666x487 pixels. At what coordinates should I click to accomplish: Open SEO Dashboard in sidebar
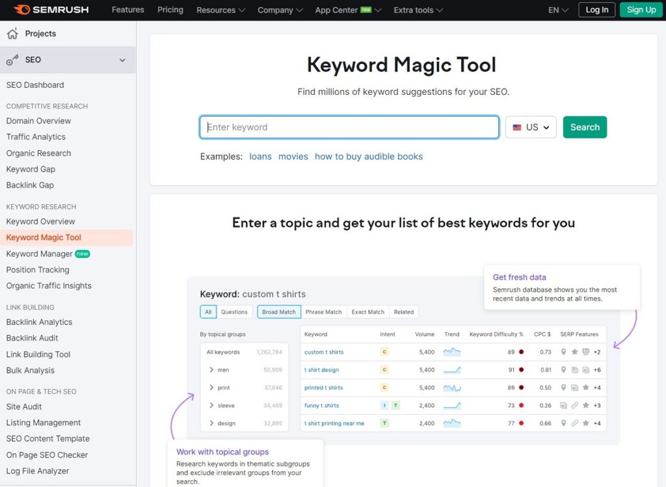35,85
